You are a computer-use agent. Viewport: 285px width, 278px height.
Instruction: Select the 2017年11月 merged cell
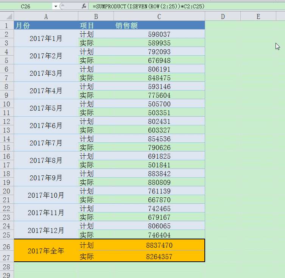(x=46, y=212)
